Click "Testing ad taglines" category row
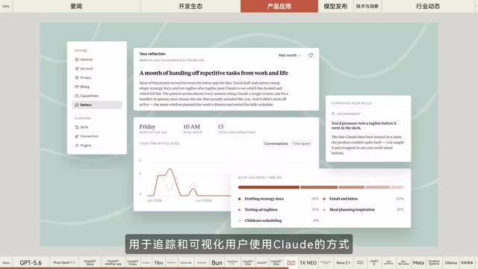This screenshot has width=478, height=269. [x=279, y=210]
